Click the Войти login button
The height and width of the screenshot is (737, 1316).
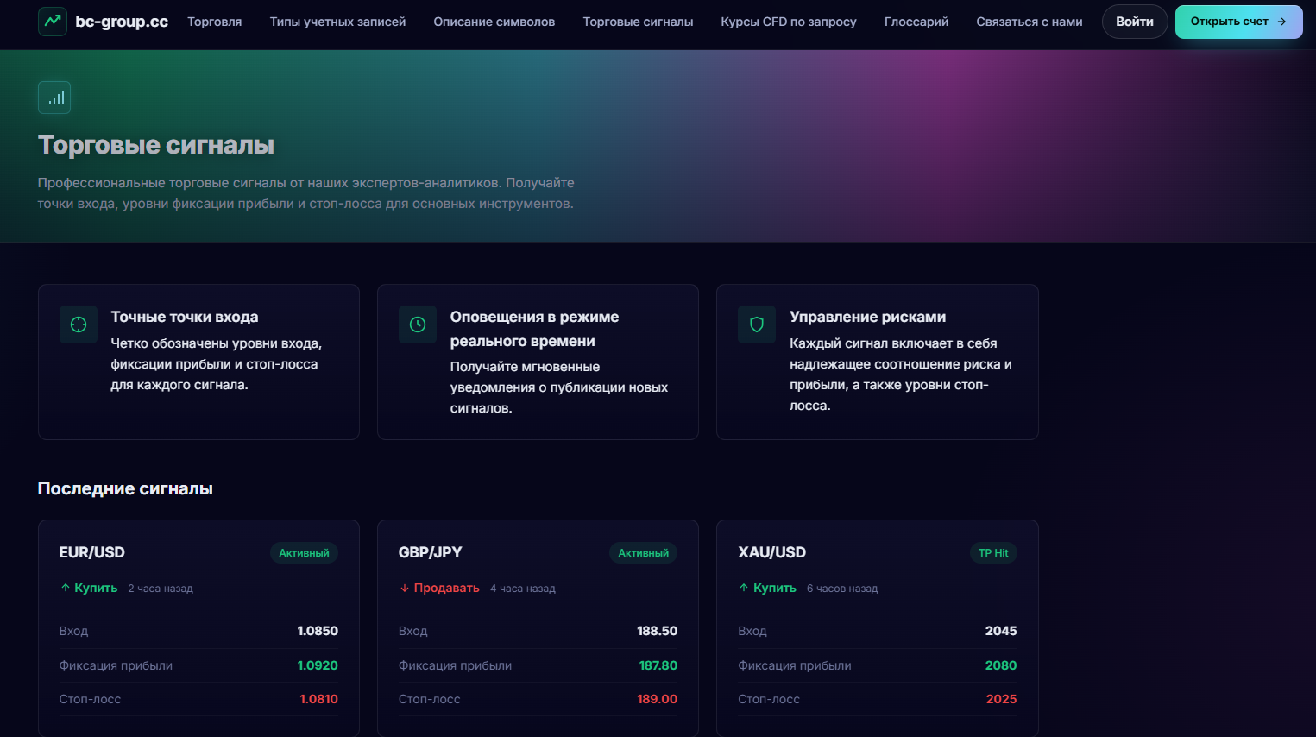pyautogui.click(x=1135, y=22)
